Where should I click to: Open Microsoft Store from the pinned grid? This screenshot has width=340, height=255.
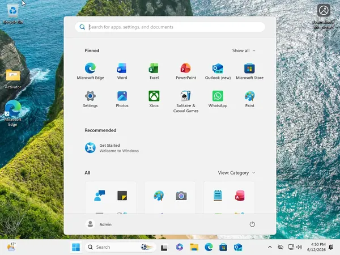pos(249,71)
